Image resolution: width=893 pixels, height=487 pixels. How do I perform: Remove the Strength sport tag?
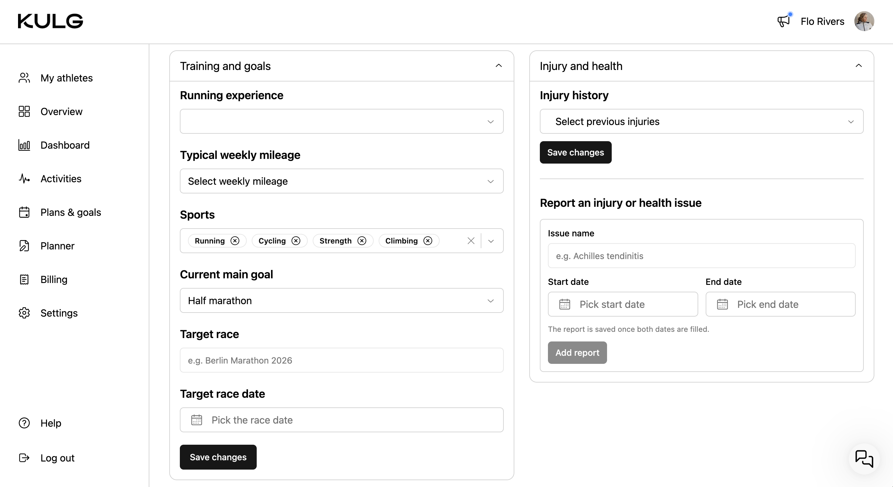click(362, 241)
